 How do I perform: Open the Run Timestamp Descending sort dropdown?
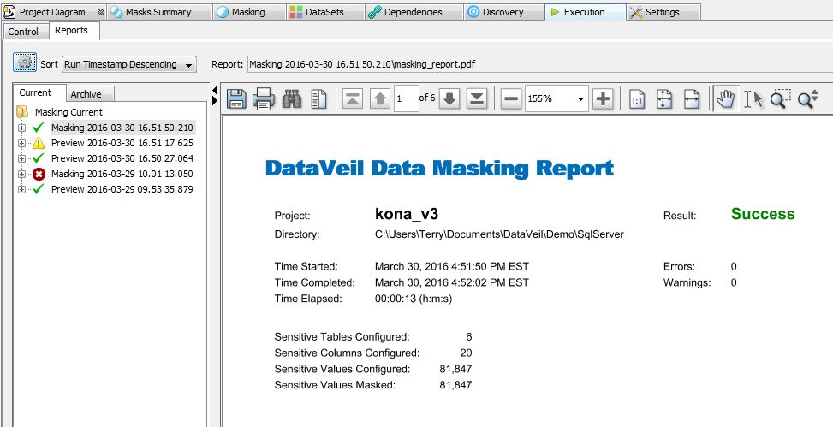[x=129, y=64]
